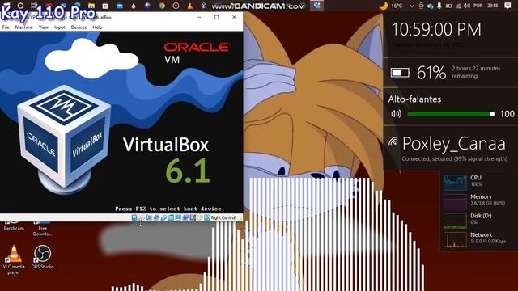The image size is (518, 291).
Task: Click the '2 hours 22 minutes remaining' text
Action: coord(476,72)
